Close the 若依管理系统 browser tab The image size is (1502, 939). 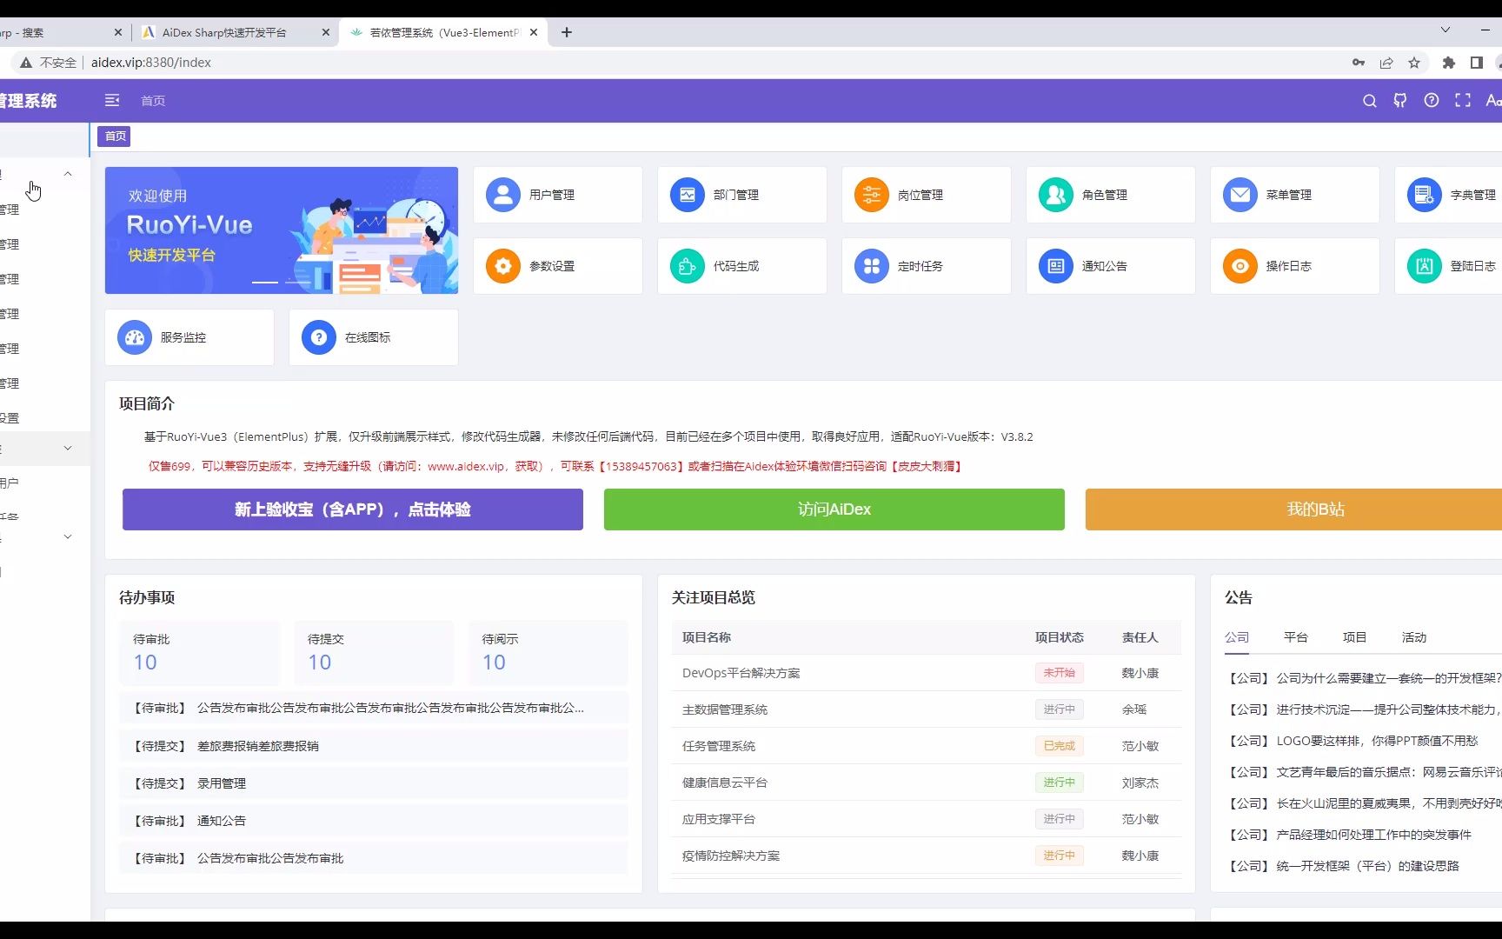coord(534,32)
